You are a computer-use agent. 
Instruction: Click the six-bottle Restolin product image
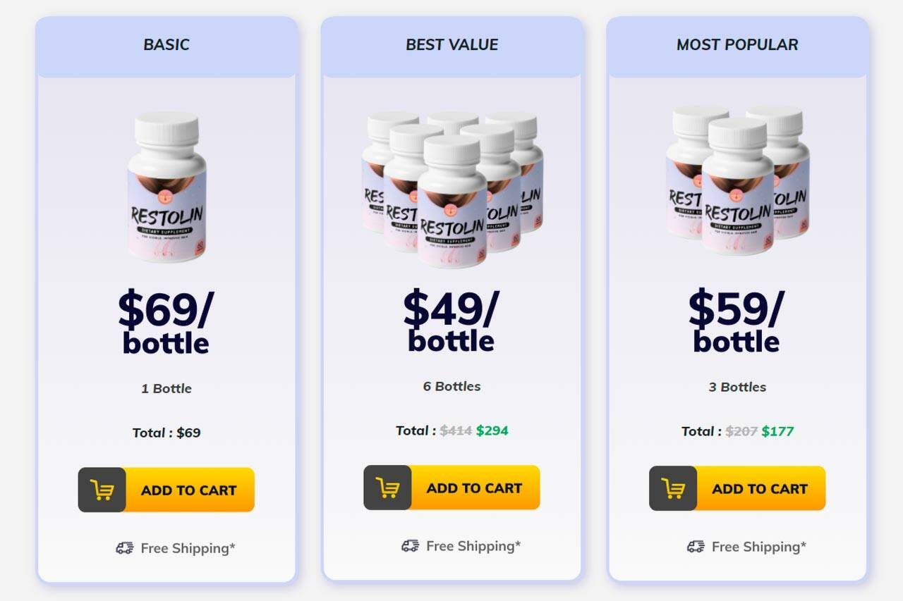tap(452, 188)
